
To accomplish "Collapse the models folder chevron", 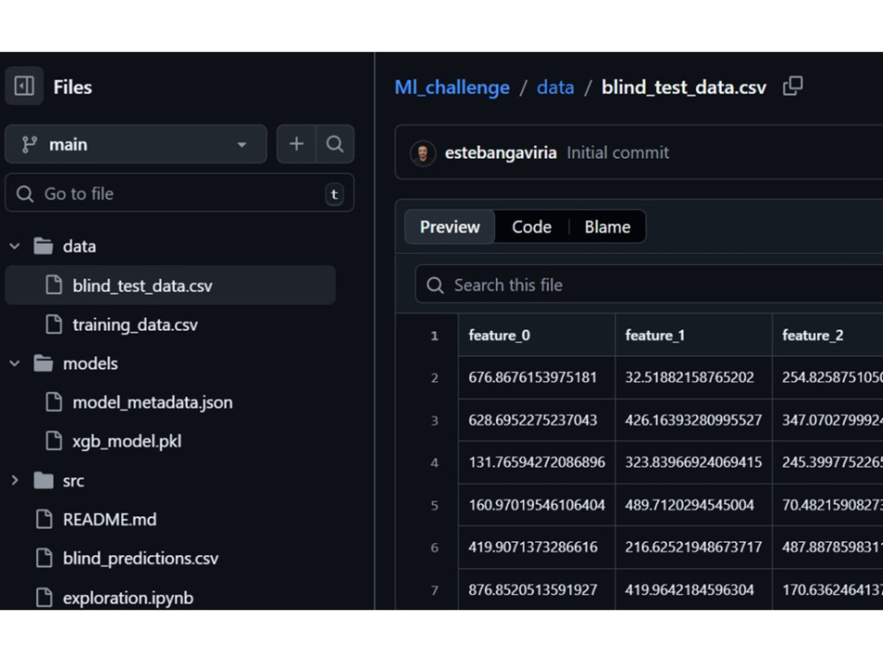I will [x=15, y=364].
